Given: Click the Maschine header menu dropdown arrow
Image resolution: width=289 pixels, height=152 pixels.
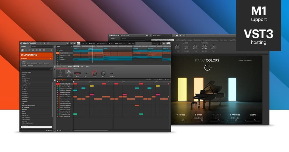Looking at the screenshot, I should click(41, 43).
